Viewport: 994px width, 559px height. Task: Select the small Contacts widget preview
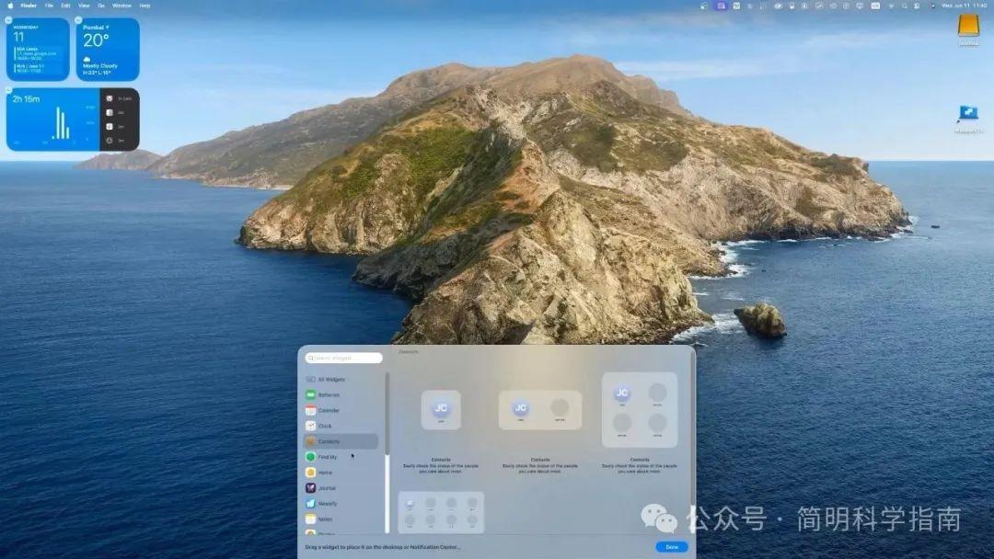click(x=441, y=409)
